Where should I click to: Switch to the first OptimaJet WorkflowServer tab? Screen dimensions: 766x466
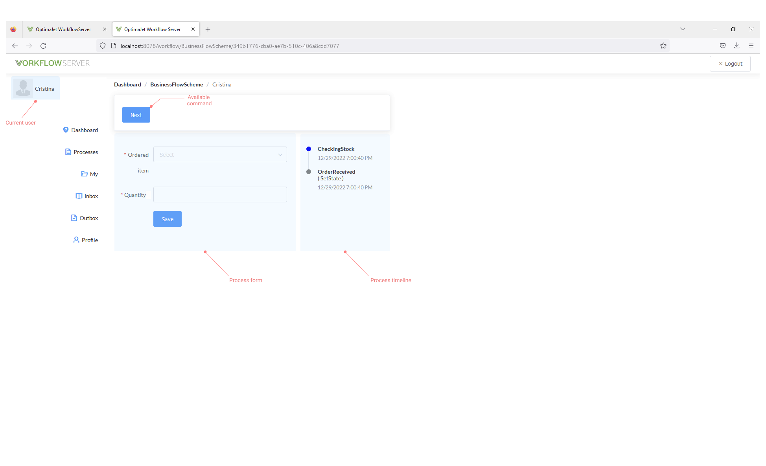[63, 29]
